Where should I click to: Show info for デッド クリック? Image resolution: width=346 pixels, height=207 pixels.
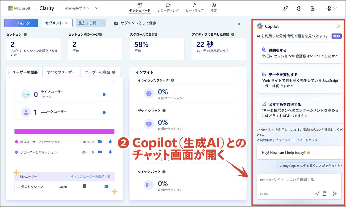(x=164, y=111)
